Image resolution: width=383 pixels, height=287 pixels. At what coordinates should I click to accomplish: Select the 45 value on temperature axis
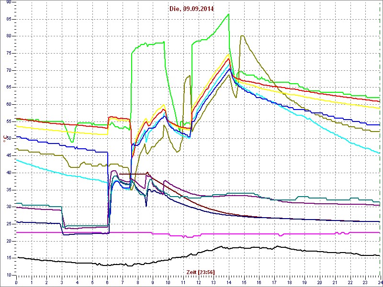pos(9,156)
